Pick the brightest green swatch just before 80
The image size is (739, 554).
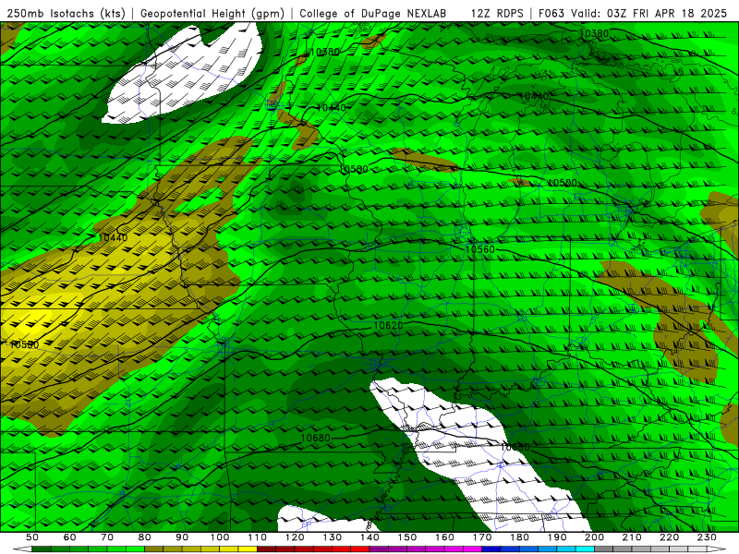[135, 549]
